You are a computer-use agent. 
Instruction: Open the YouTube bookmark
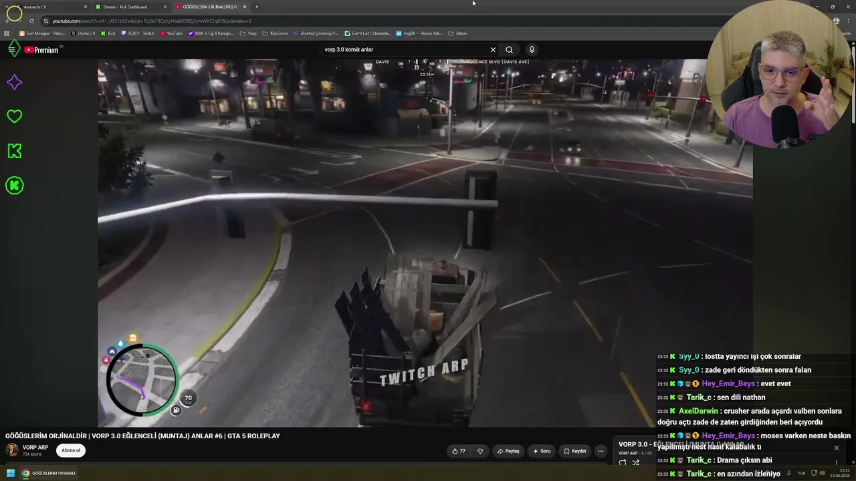pos(171,33)
